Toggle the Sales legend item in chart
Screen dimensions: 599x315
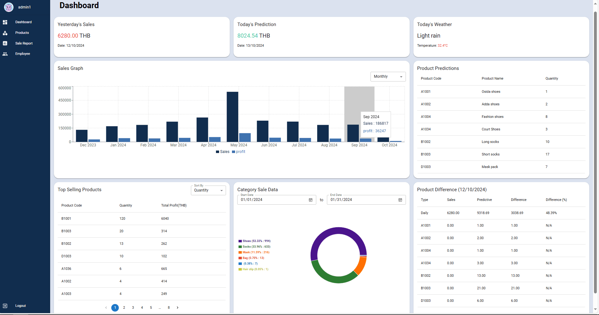(x=223, y=152)
